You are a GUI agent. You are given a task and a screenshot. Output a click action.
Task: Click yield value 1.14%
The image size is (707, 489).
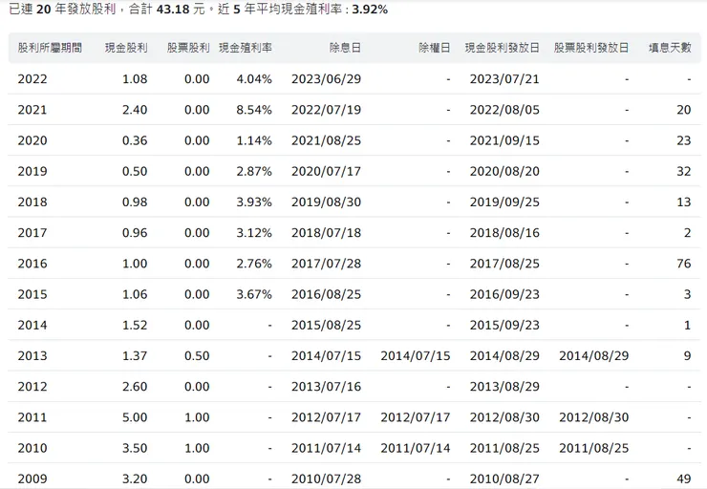click(x=254, y=140)
